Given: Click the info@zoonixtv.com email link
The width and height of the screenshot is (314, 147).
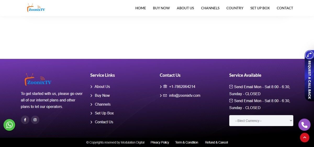Looking at the screenshot, I should 184,95.
